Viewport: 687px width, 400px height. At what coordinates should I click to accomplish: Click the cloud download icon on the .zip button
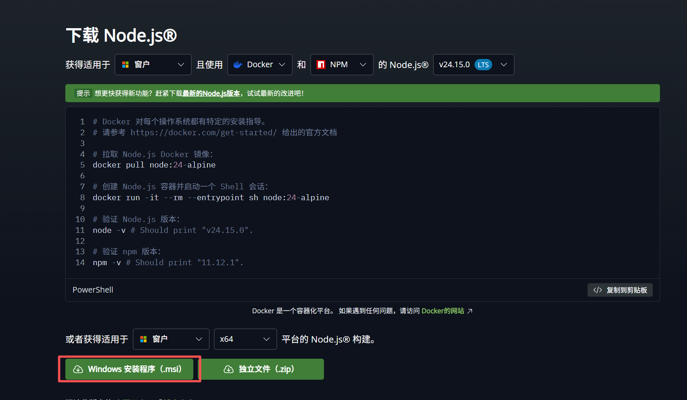pyautogui.click(x=229, y=369)
